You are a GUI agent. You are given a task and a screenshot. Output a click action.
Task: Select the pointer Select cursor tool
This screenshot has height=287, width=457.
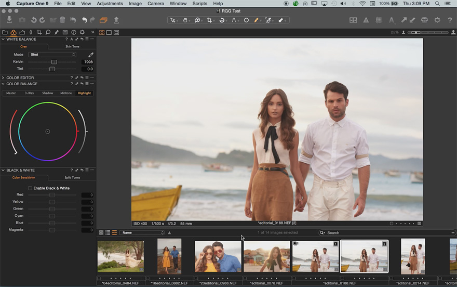coord(172,20)
